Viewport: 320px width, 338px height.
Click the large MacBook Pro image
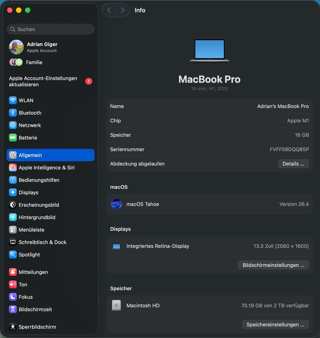(209, 50)
